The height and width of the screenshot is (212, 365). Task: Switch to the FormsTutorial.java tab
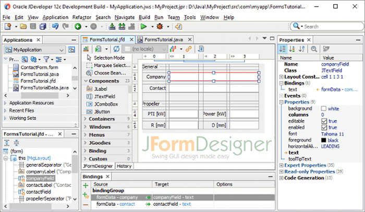163,40
